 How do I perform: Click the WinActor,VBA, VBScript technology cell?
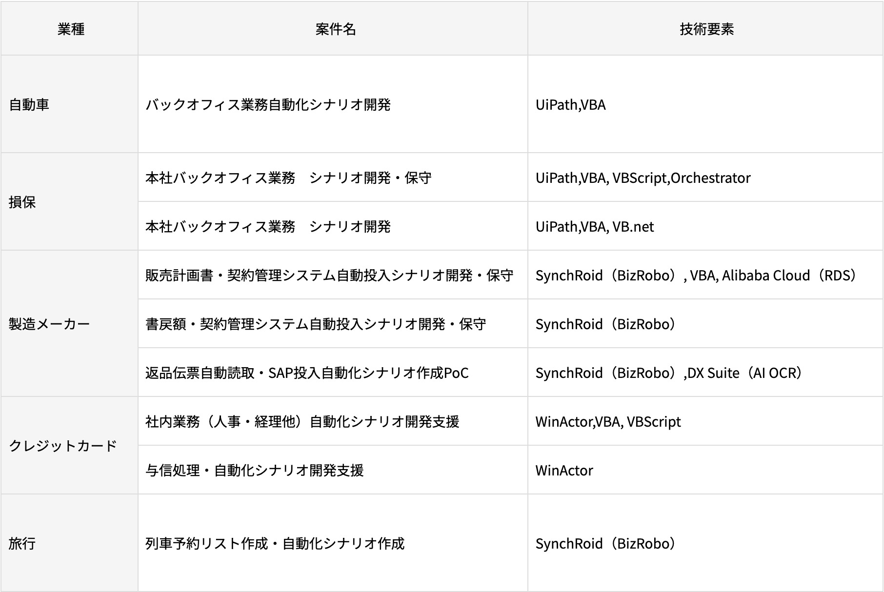607,422
